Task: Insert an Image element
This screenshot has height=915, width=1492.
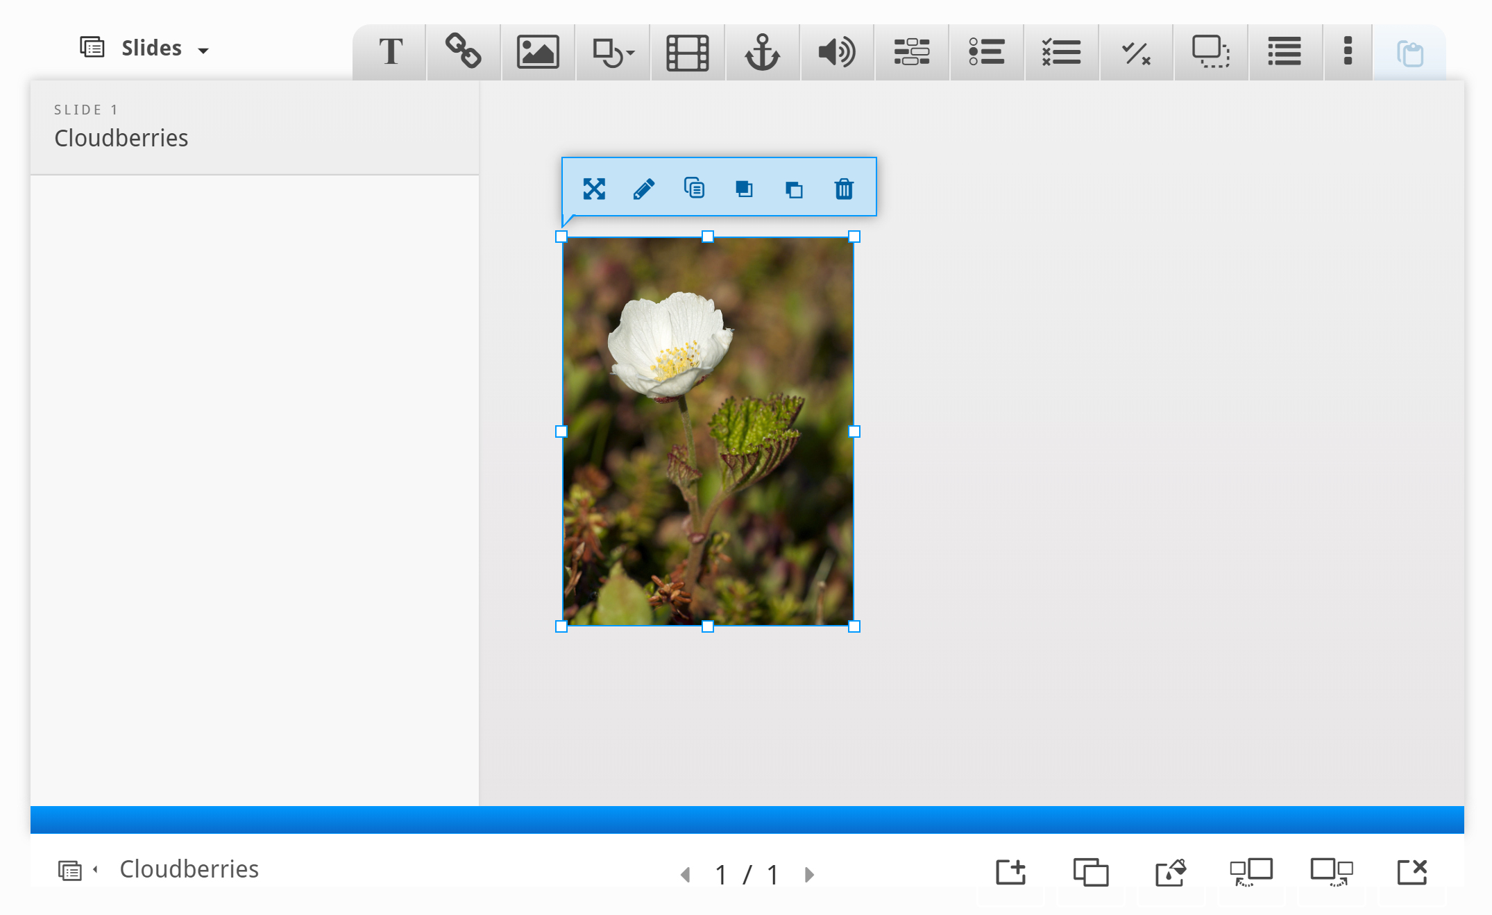Action: [x=538, y=52]
